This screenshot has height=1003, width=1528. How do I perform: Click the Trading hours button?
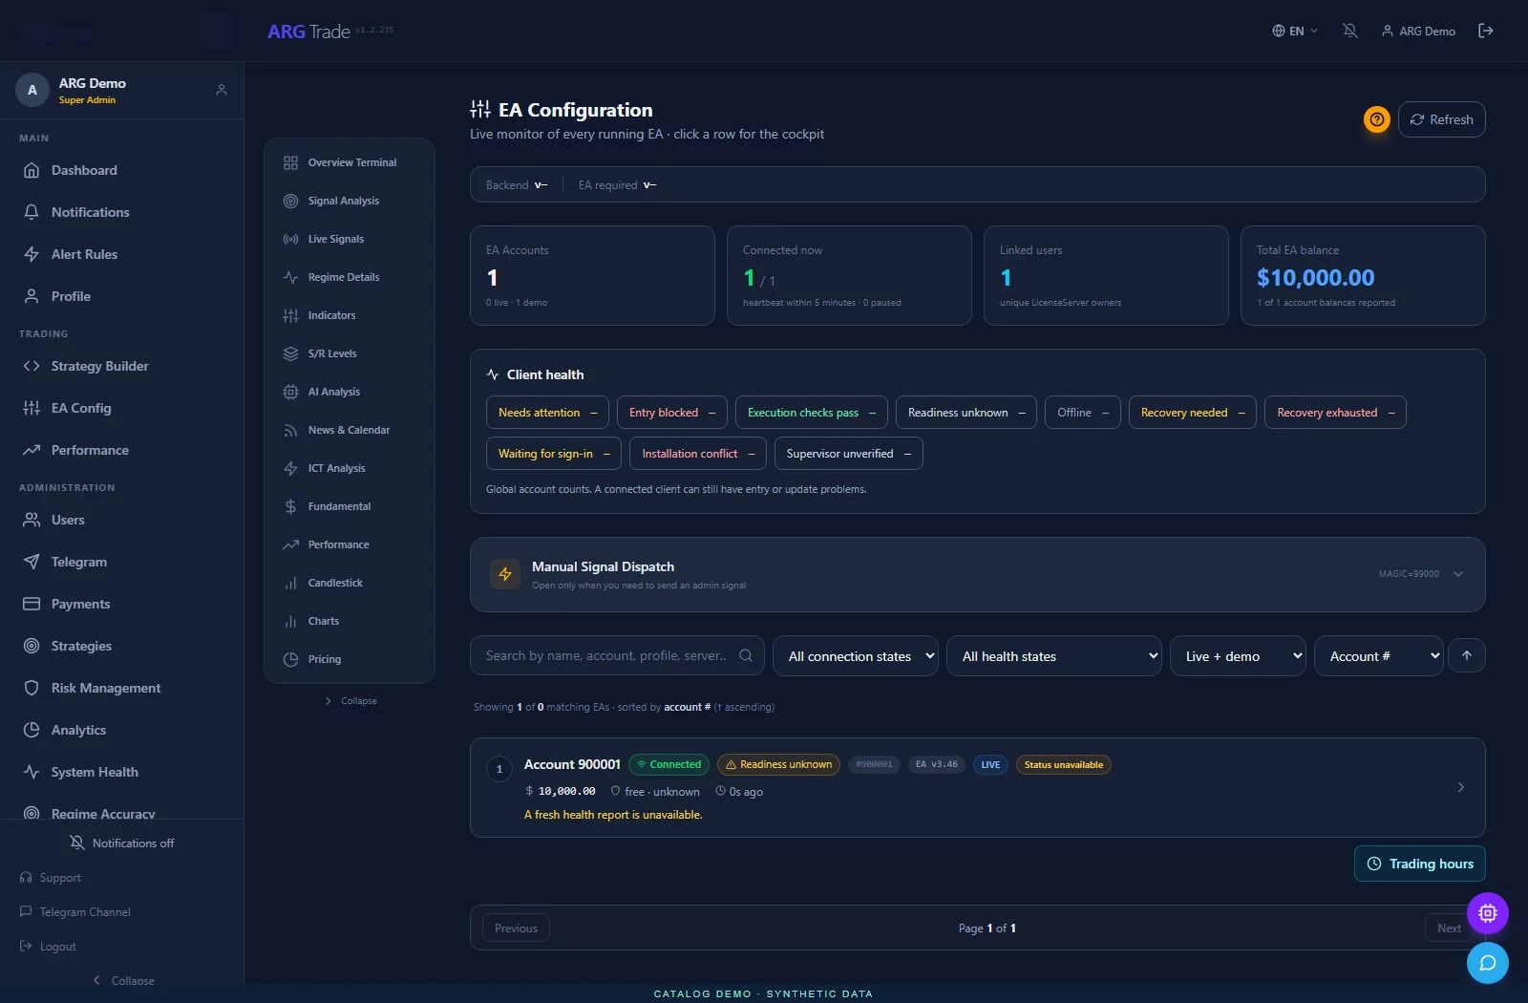coord(1420,864)
